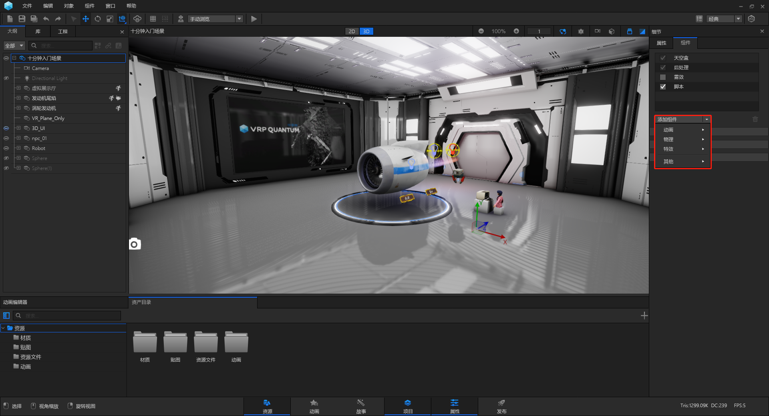This screenshot has height=416, width=769.
Task: Click the avatar browse-mode icon
Action: click(x=181, y=19)
